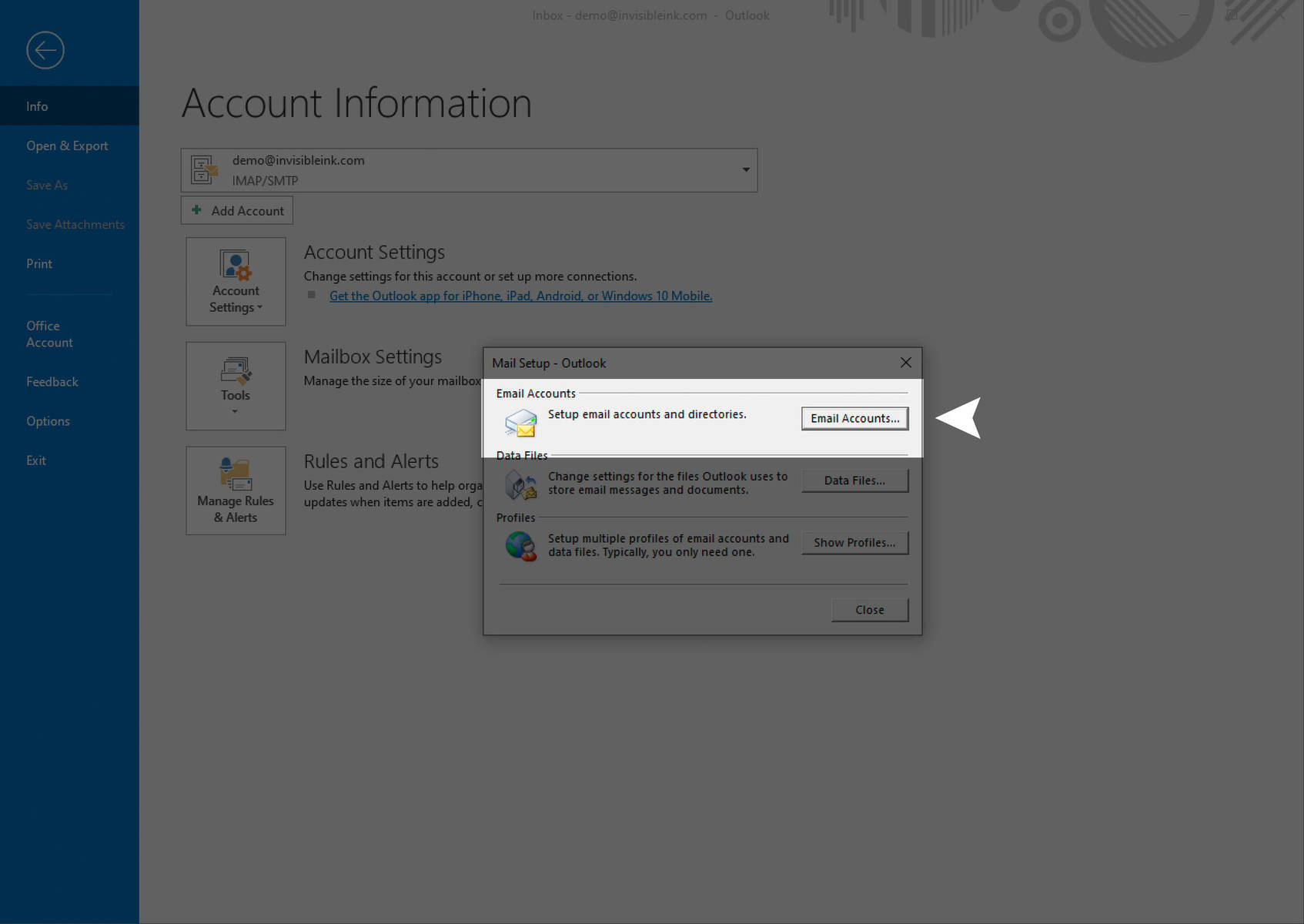
Task: Click the Account Settings section heading
Action: [x=374, y=252]
